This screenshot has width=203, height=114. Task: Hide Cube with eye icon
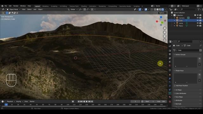pos(198,20)
